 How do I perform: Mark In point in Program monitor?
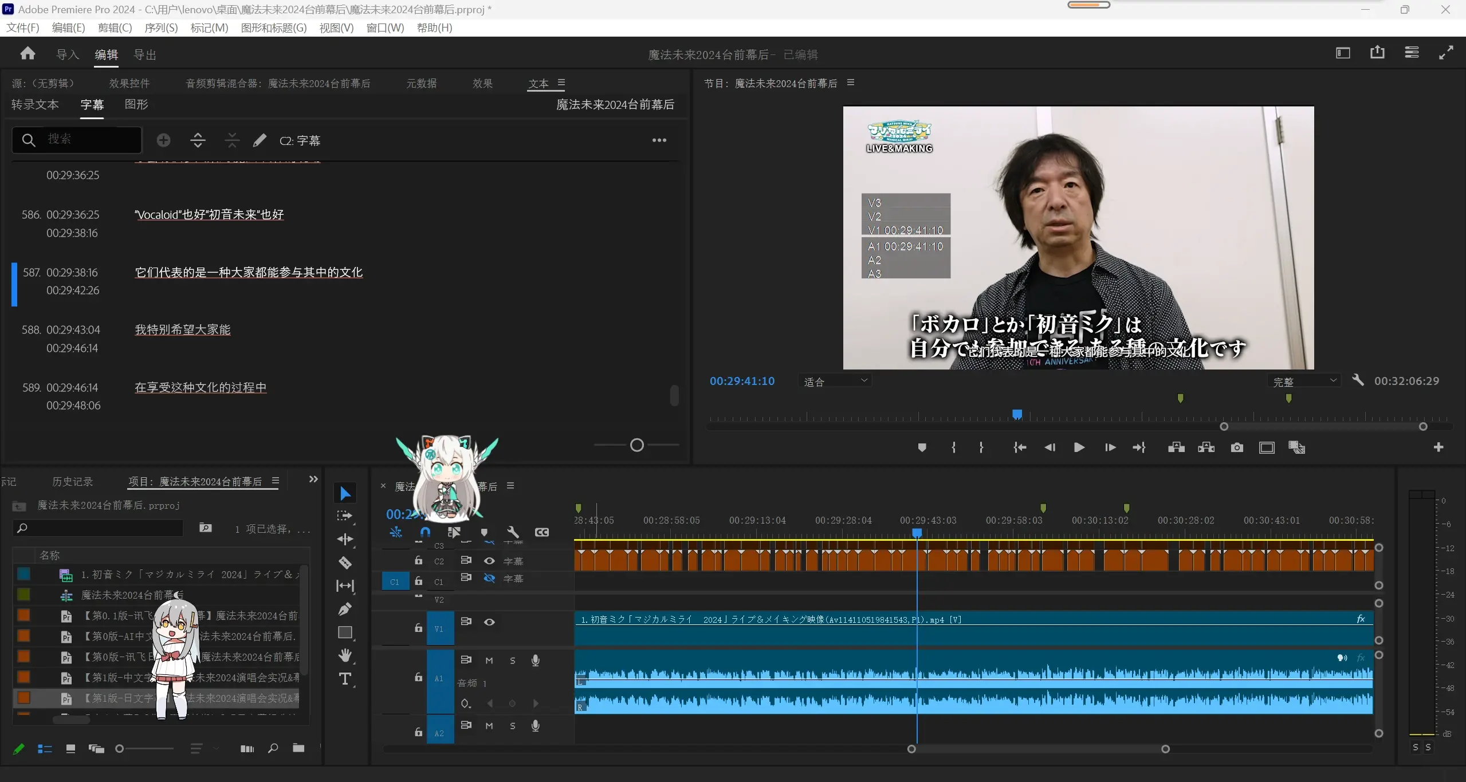coord(953,447)
